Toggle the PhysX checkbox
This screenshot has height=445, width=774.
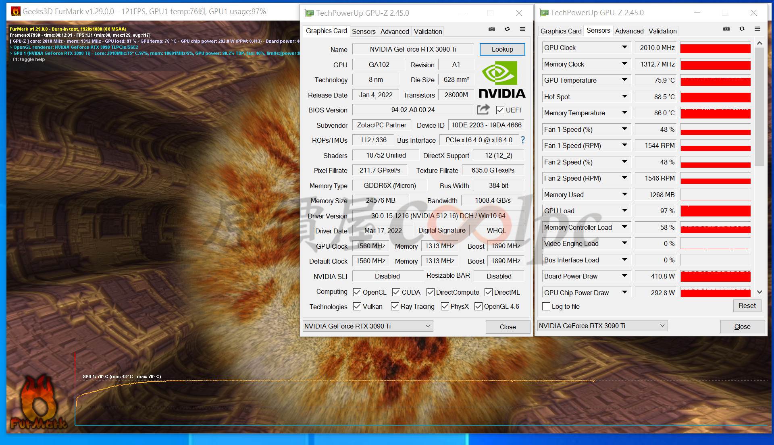445,306
